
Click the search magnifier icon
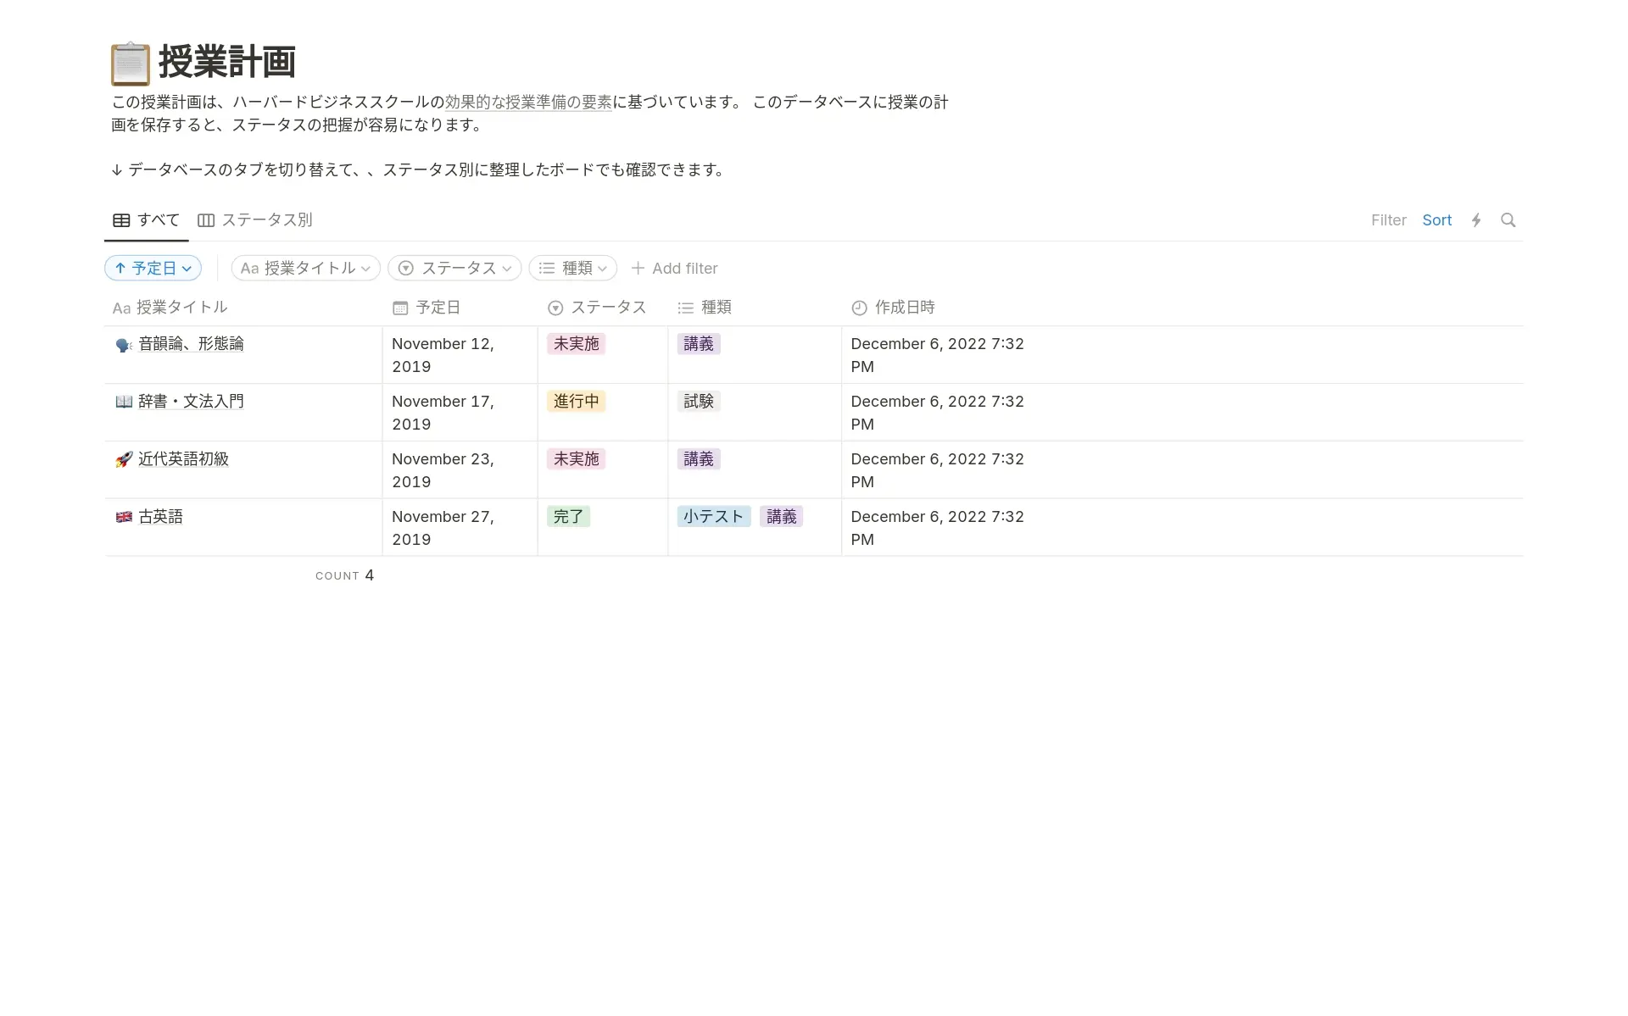1508,220
